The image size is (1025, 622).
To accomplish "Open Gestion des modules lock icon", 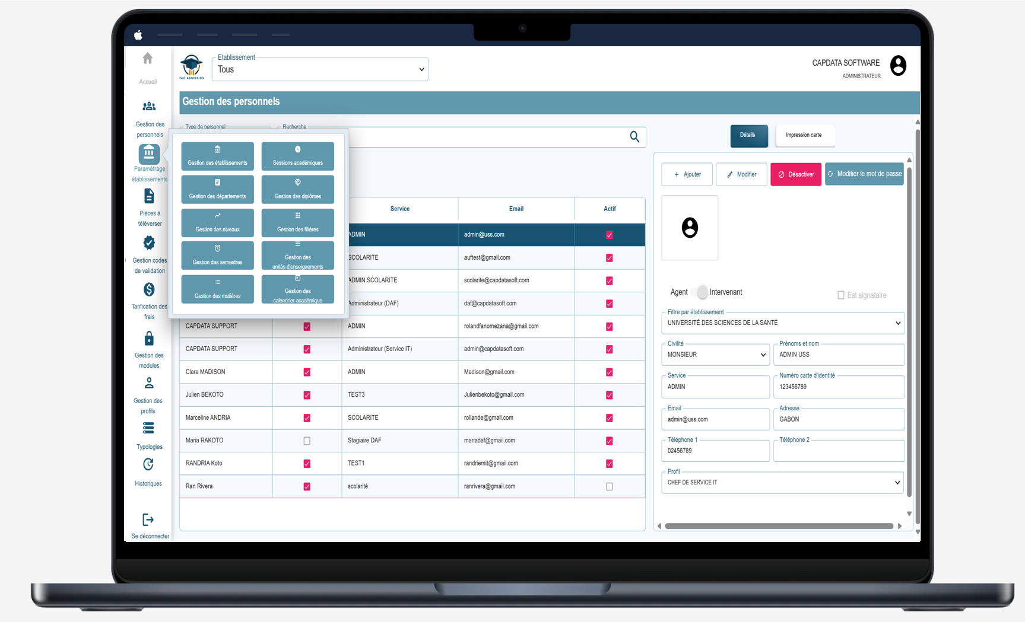I will 149,339.
